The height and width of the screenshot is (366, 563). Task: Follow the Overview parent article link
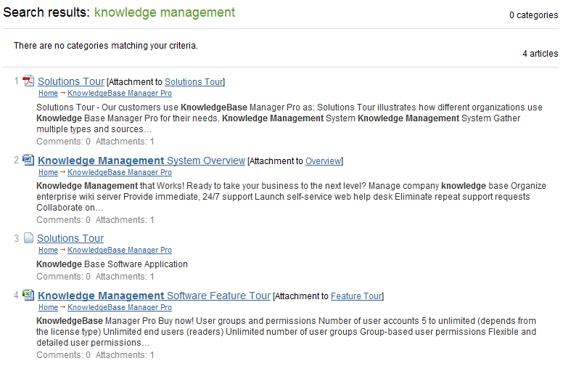pyautogui.click(x=323, y=161)
